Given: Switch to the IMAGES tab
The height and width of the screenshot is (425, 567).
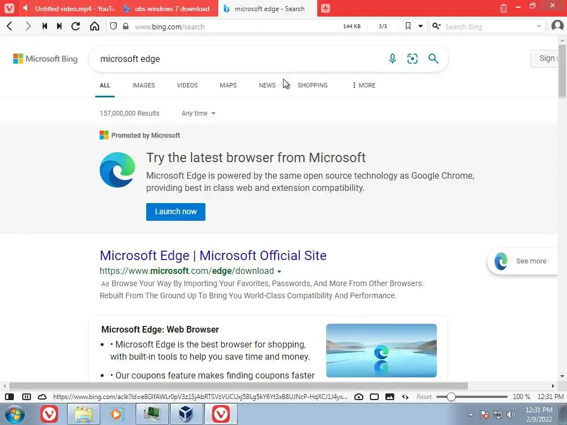Looking at the screenshot, I should [143, 85].
